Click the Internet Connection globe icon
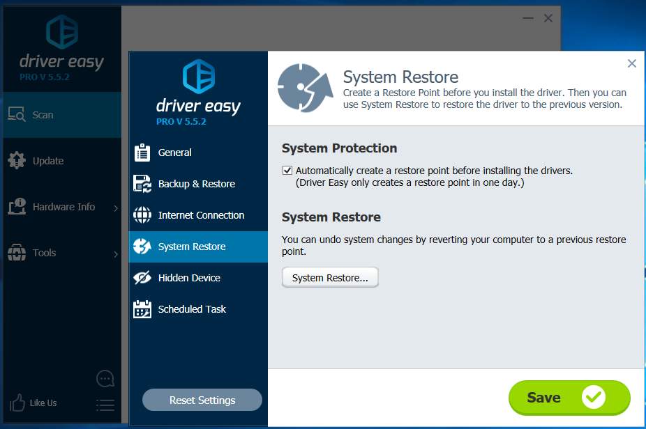 point(142,215)
